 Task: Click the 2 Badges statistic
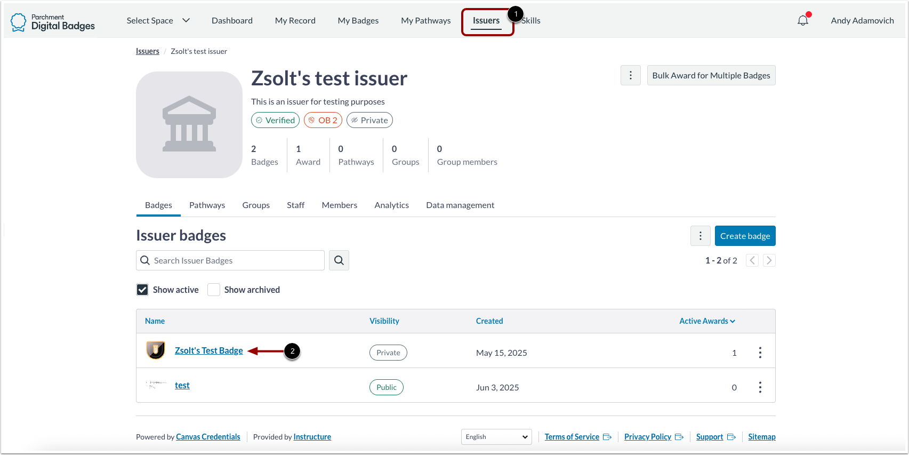264,155
